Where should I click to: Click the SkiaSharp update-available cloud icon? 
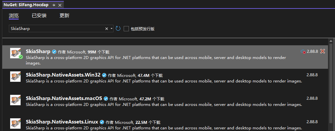303,51
